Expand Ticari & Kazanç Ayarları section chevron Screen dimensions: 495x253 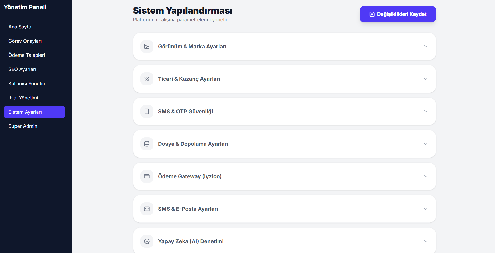point(425,79)
